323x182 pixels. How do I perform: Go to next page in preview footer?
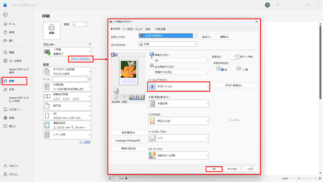[x=127, y=178]
